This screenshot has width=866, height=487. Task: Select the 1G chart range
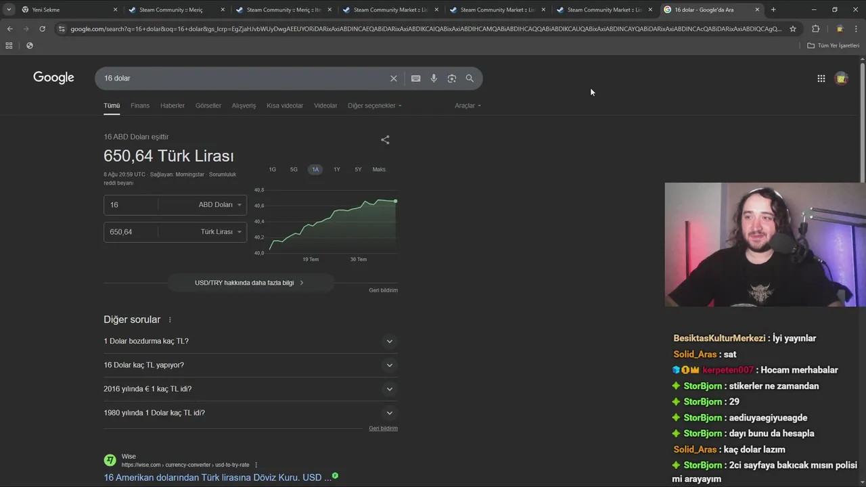pos(273,170)
